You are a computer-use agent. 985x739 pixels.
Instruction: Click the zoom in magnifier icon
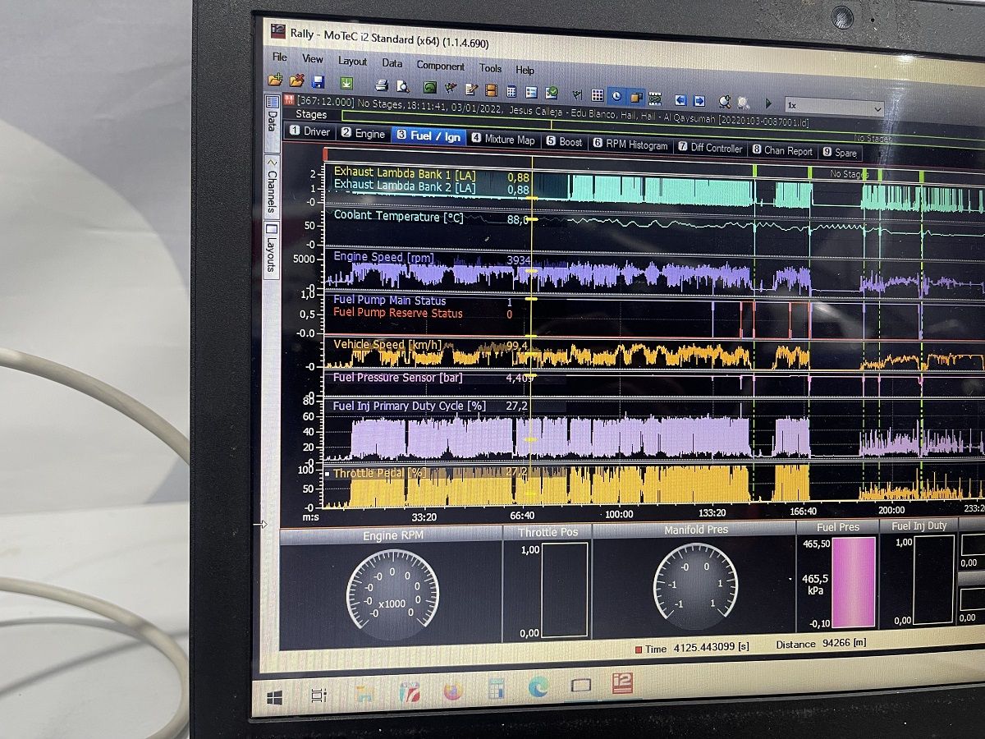(x=725, y=101)
